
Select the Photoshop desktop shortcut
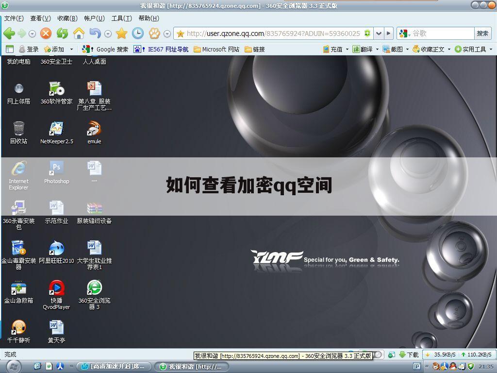coord(56,172)
